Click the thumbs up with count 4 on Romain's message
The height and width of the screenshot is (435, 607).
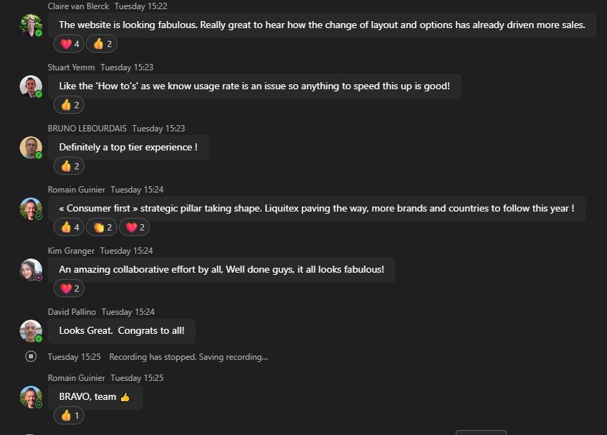[x=69, y=227]
